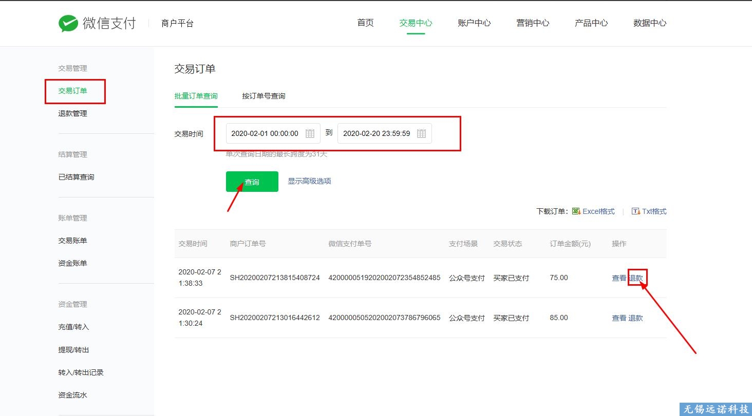Click the 订单金额(元) column header

570,244
